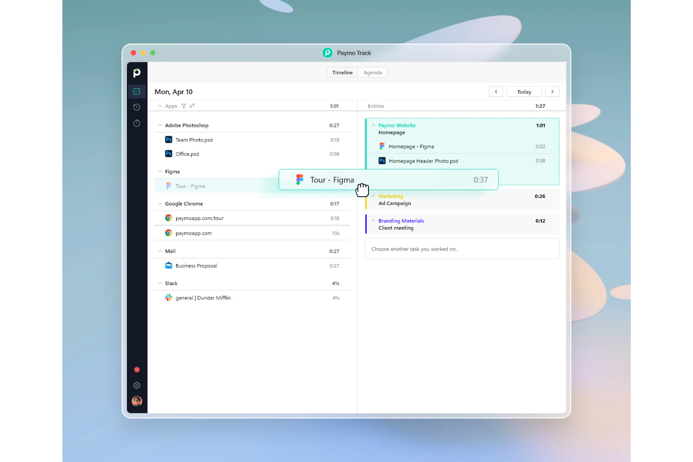Switch to the Timeline tab
Screen dimensions: 693x462
tap(342, 72)
